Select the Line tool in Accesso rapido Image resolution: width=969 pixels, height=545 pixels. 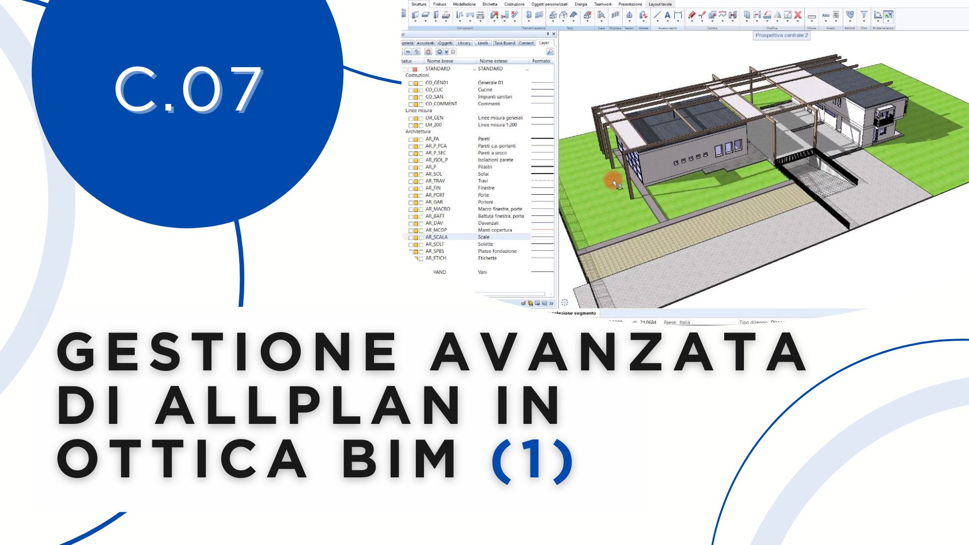[658, 15]
